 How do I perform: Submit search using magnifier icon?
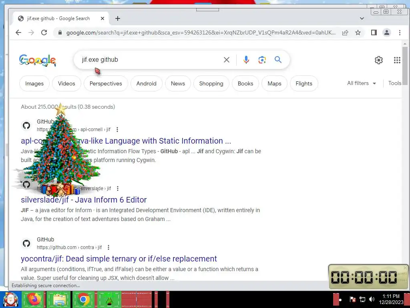coord(278,60)
